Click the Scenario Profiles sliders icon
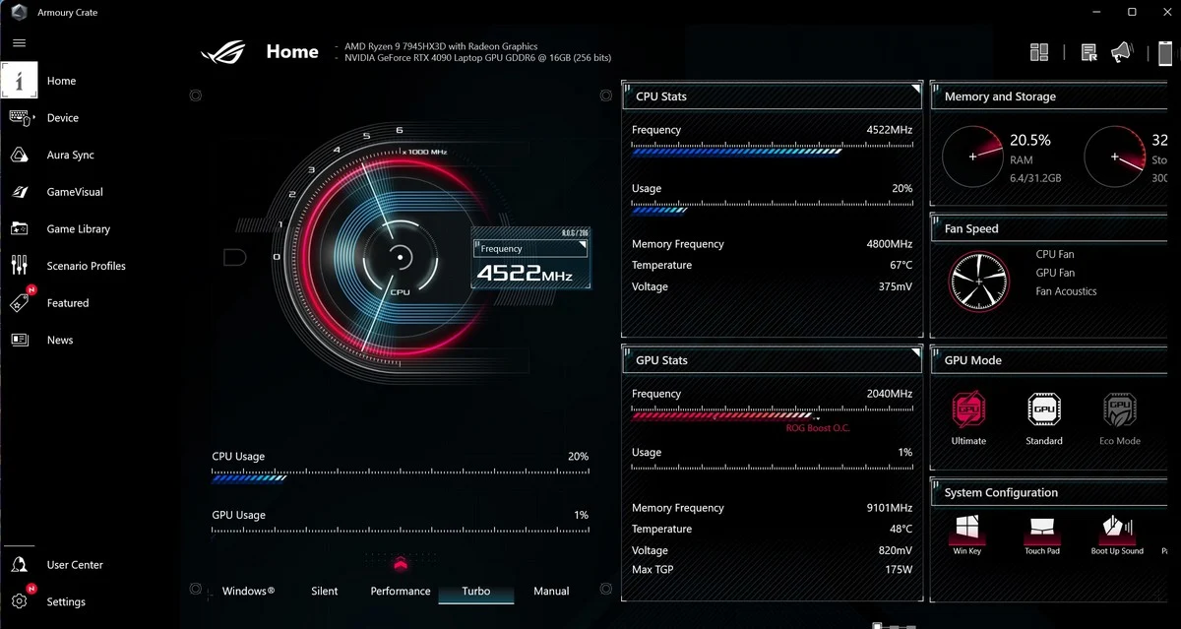This screenshot has width=1181, height=629. tap(19, 266)
